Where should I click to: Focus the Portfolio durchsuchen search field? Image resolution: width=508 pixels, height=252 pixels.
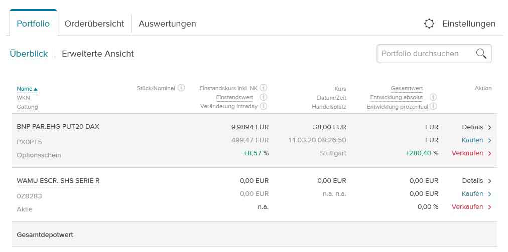click(426, 54)
